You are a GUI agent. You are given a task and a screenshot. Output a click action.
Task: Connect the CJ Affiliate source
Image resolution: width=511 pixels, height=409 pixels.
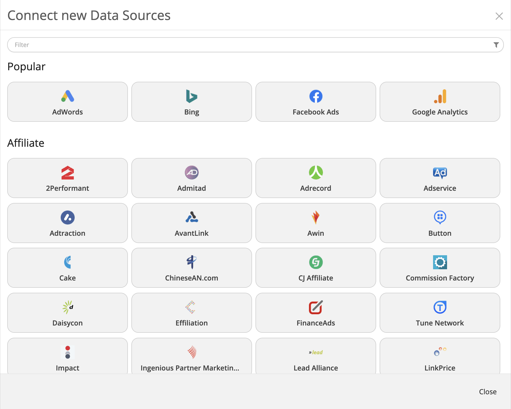pyautogui.click(x=316, y=268)
